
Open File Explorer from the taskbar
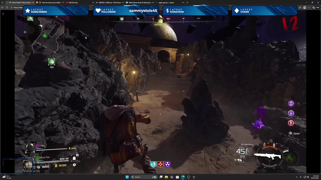coord(166,177)
